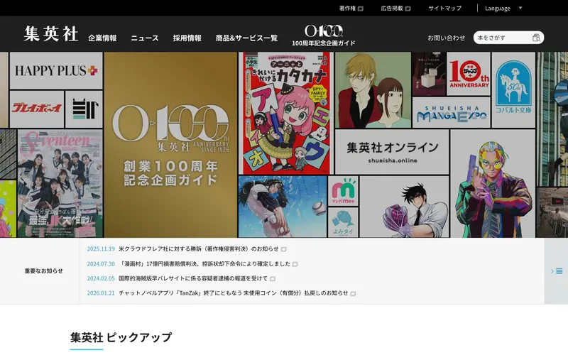Click the 2024.02.05 notice date

[101, 278]
